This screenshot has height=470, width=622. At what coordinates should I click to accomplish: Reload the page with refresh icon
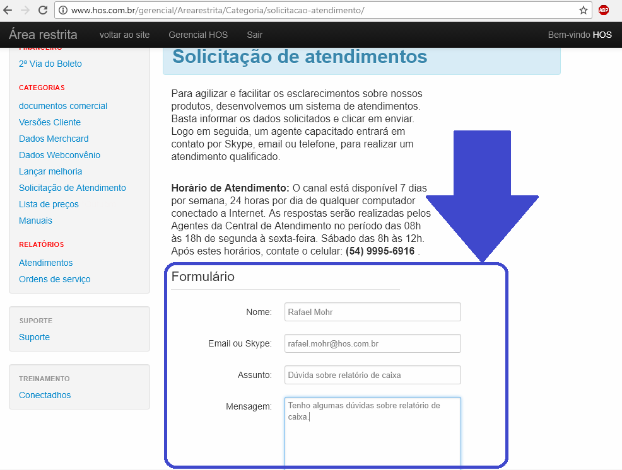pos(43,10)
